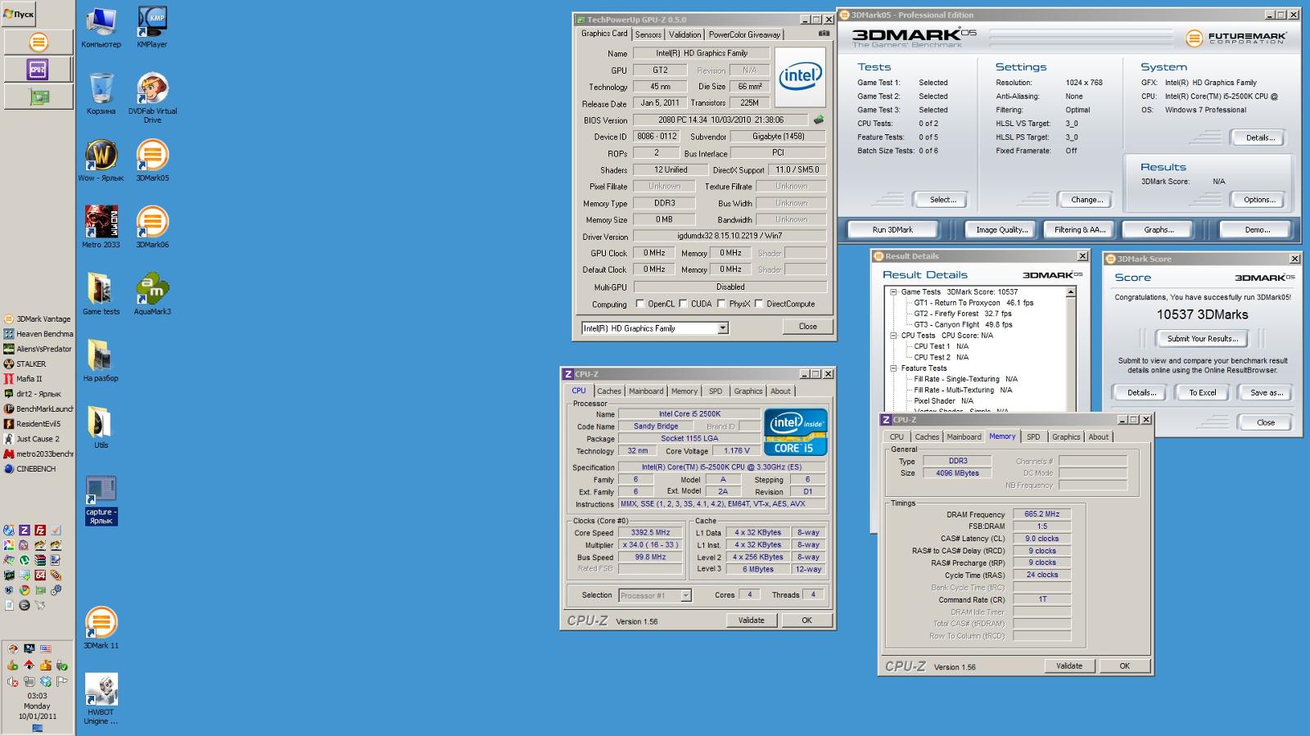Viewport: 1310px width, 736px height.
Task: Select GT2 - Firefly Forest result row
Action: click(x=962, y=314)
